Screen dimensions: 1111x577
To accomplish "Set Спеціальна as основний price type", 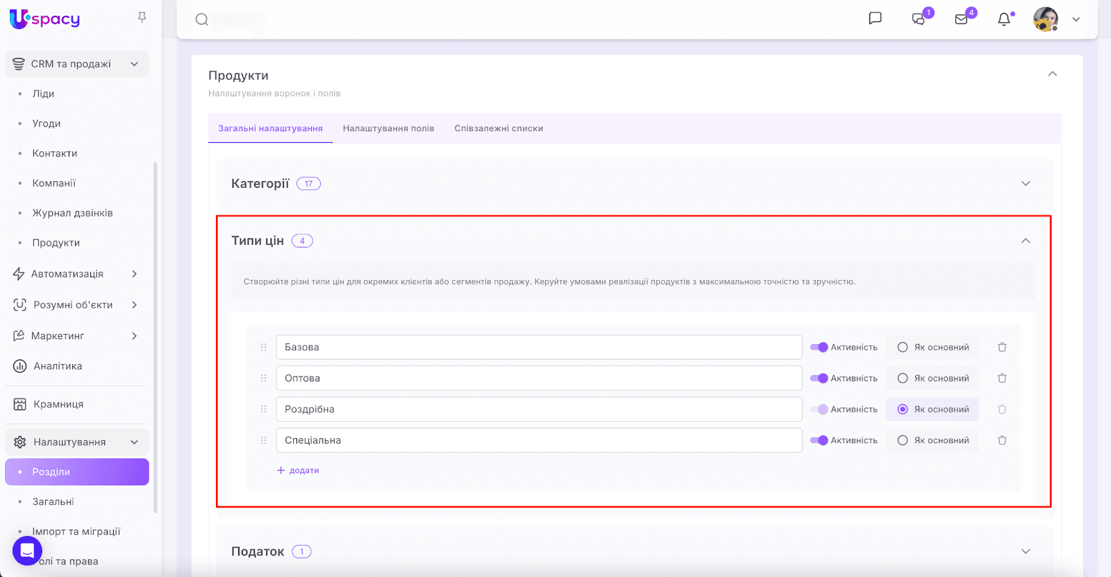I will pyautogui.click(x=903, y=440).
